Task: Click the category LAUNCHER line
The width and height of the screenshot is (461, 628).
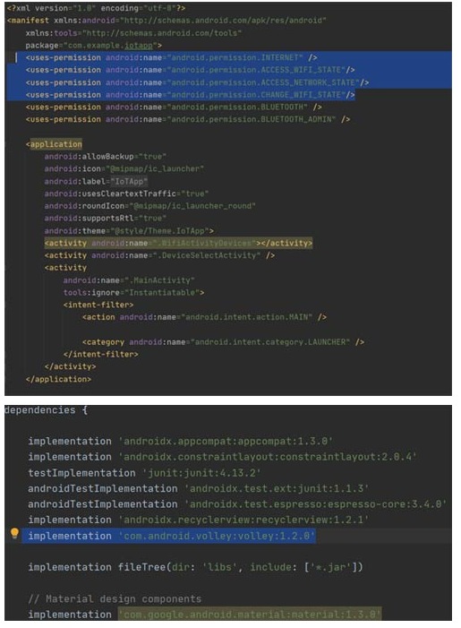Action: [223, 342]
